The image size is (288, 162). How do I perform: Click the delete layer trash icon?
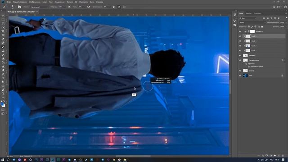[x=283, y=156]
